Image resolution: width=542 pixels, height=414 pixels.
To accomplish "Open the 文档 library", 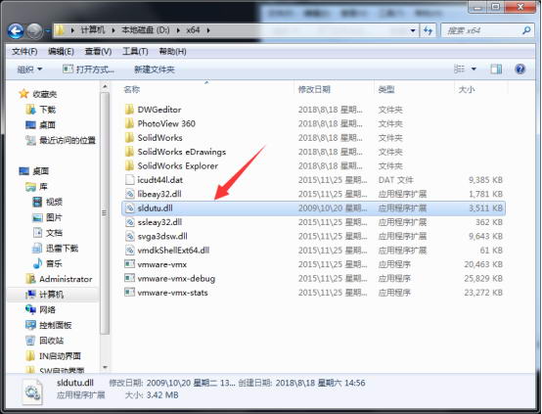I will click(x=54, y=233).
